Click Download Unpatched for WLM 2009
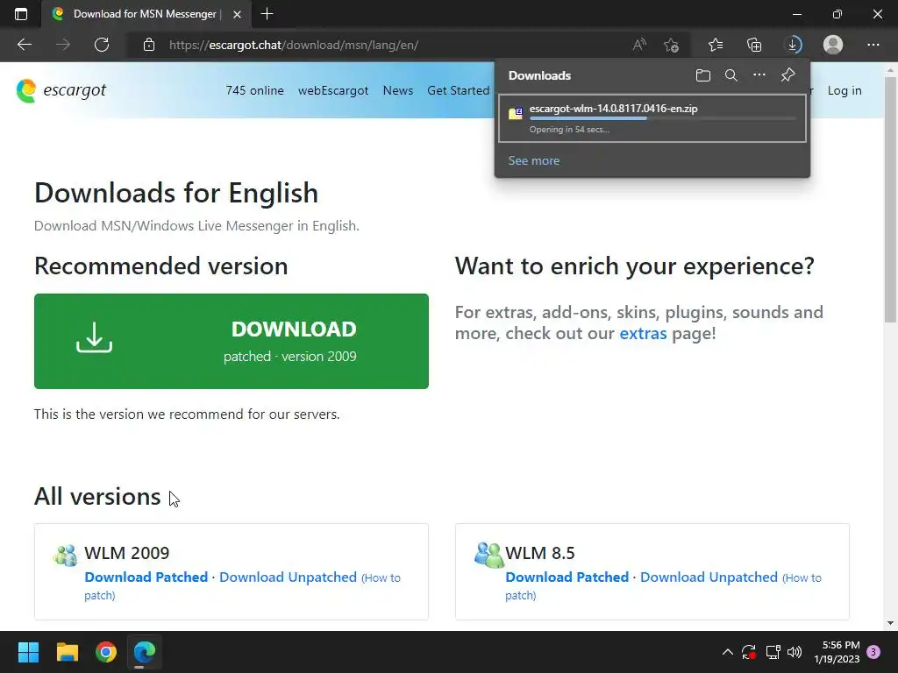 (x=288, y=577)
